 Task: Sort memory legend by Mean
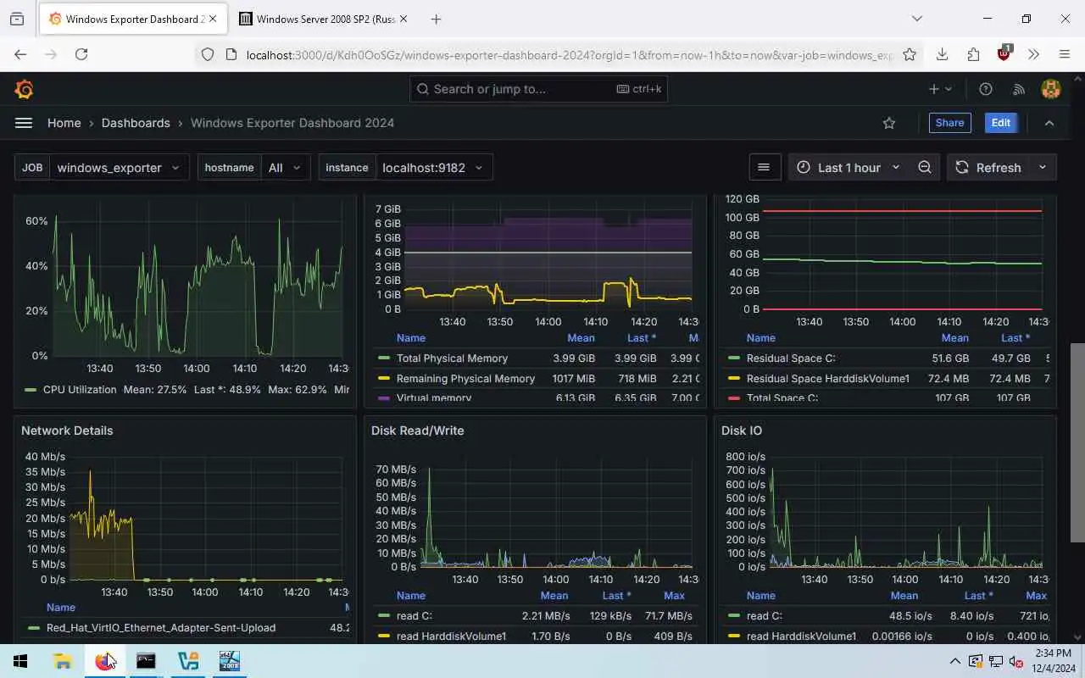coord(581,338)
